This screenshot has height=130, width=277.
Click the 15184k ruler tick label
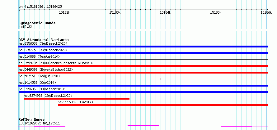pos(165,12)
